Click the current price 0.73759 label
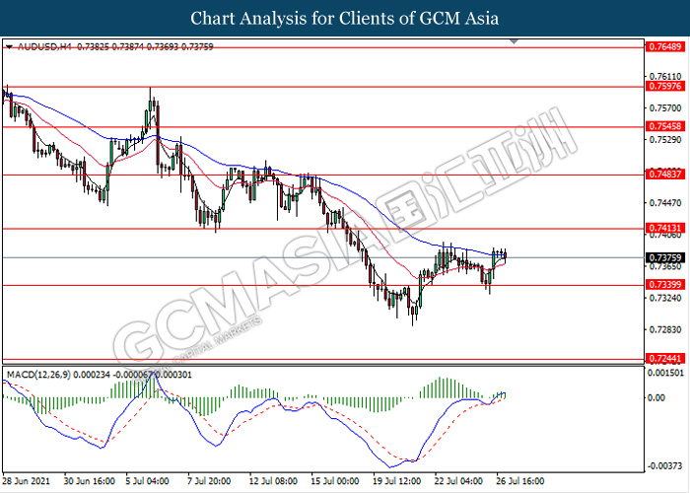The height and width of the screenshot is (493, 690). (665, 257)
